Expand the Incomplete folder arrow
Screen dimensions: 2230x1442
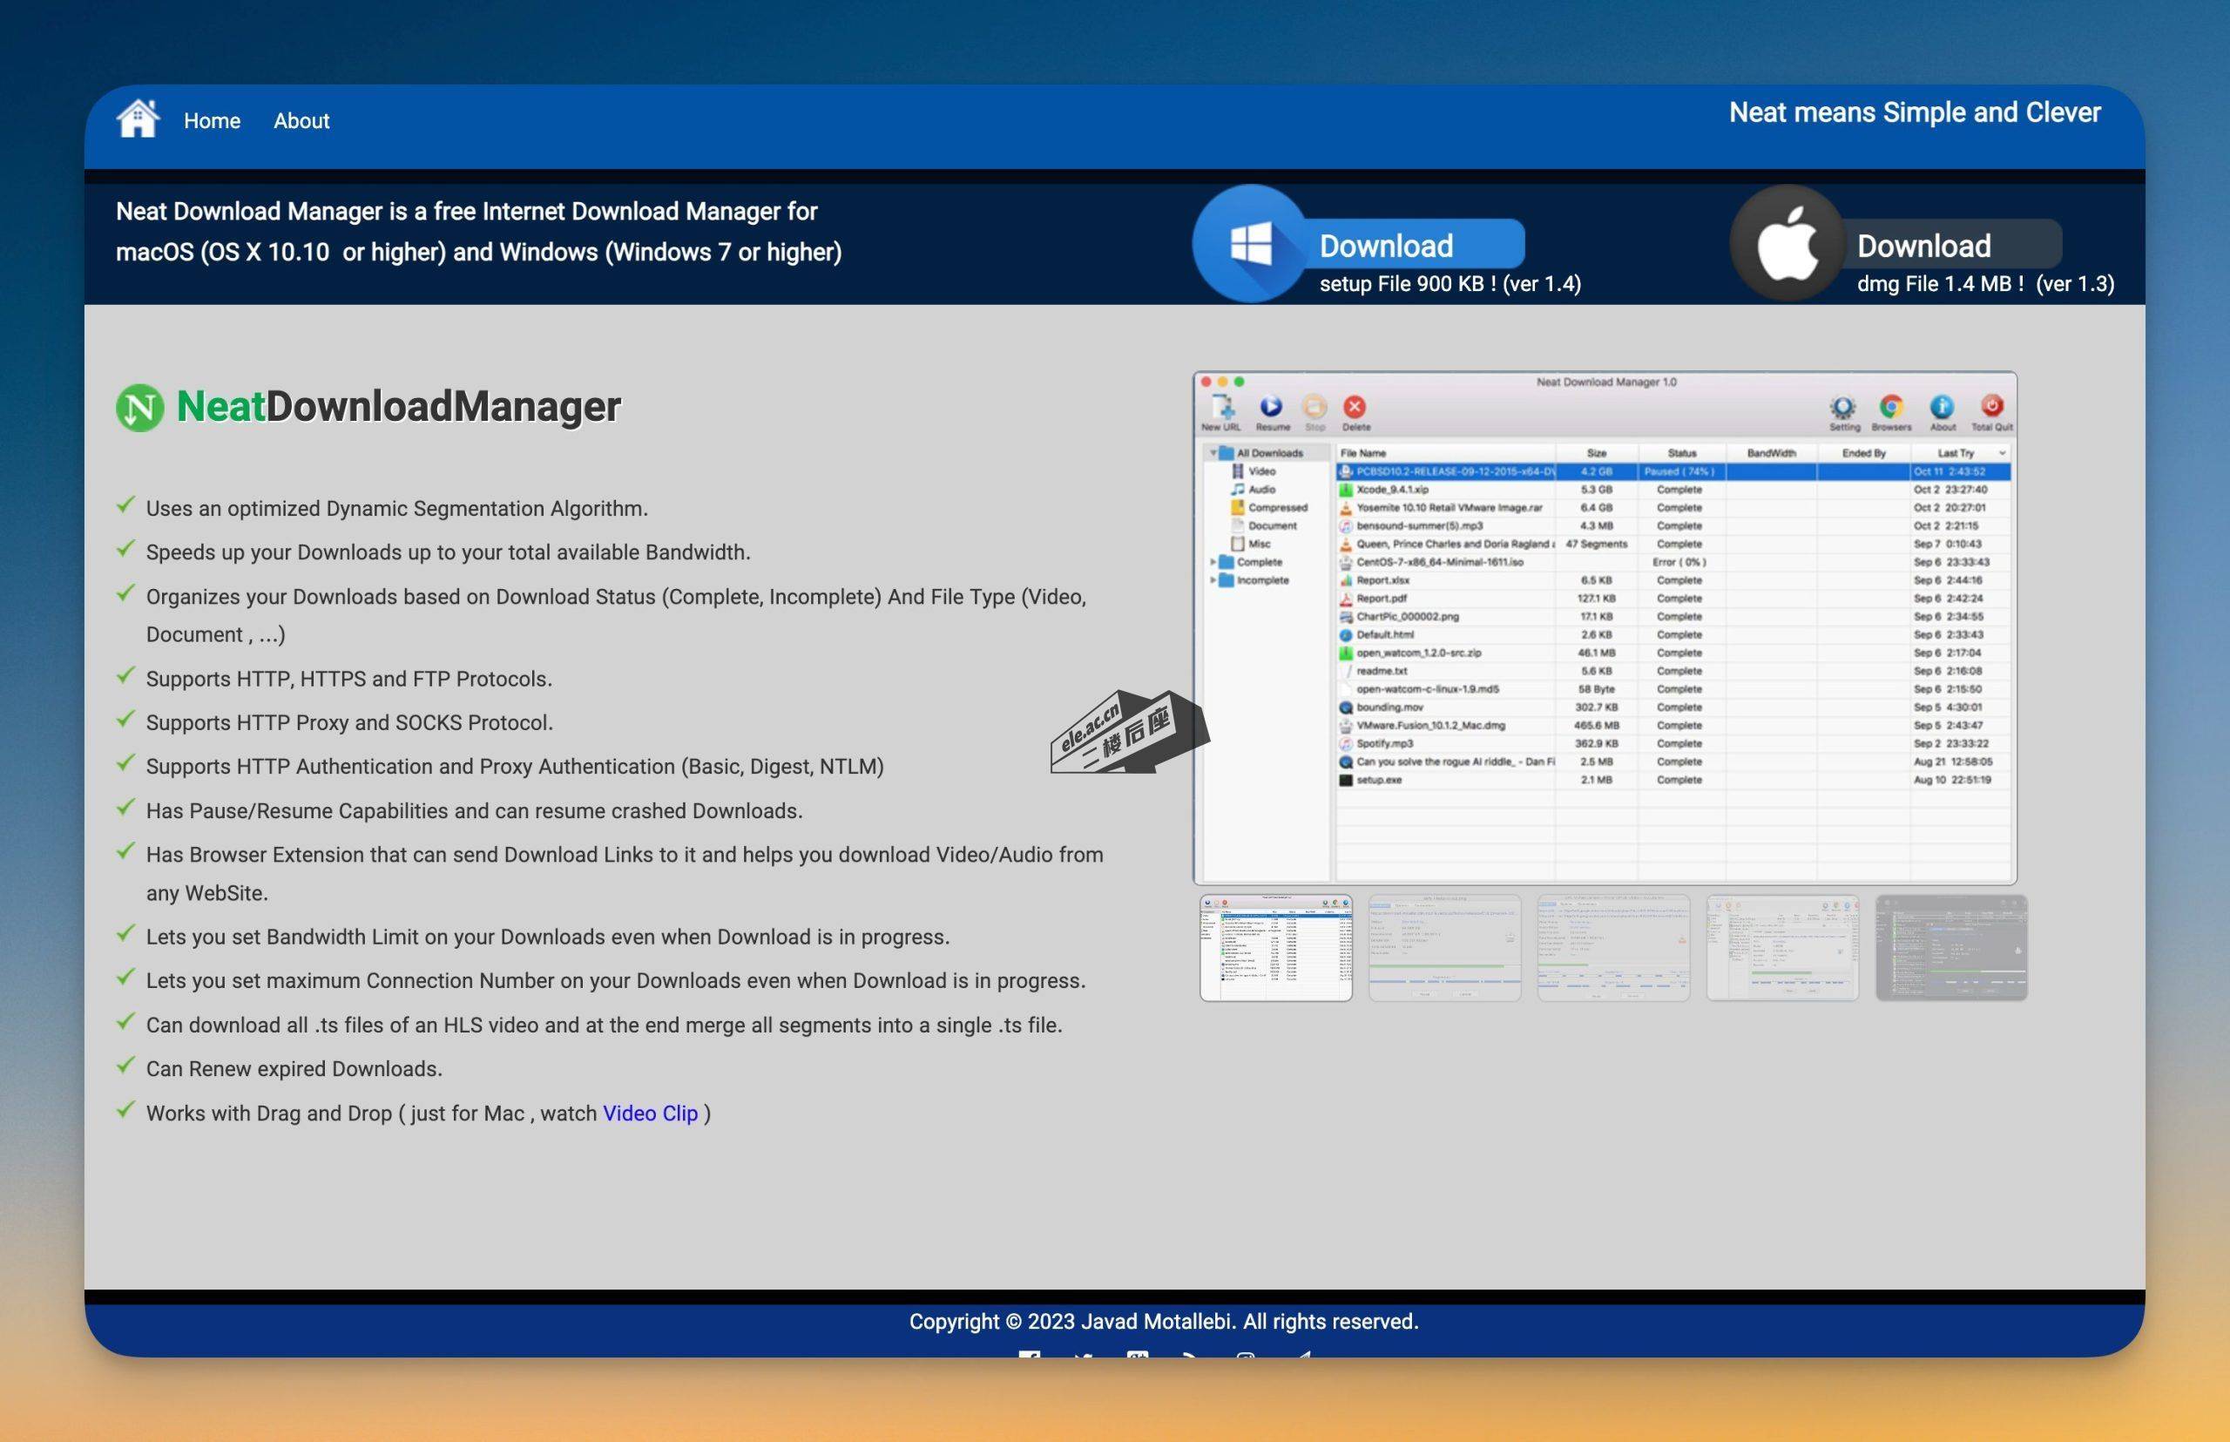coord(1213,580)
